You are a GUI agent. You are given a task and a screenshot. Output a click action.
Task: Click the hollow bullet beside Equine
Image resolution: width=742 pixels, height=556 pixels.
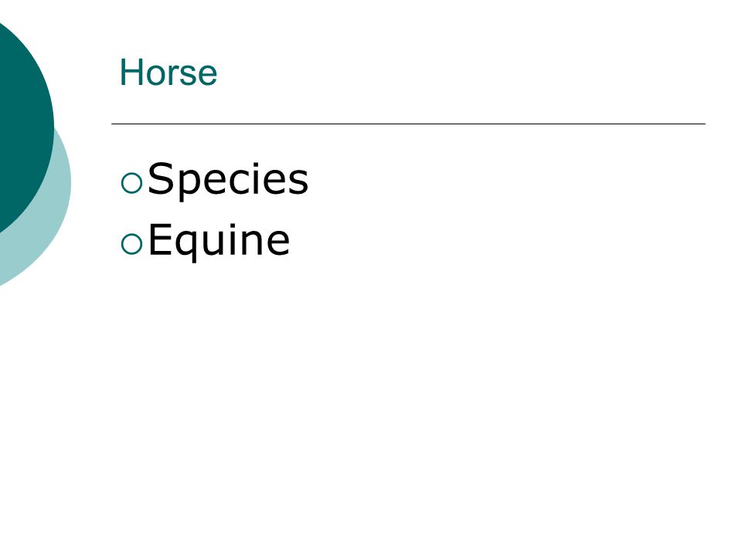pos(131,244)
